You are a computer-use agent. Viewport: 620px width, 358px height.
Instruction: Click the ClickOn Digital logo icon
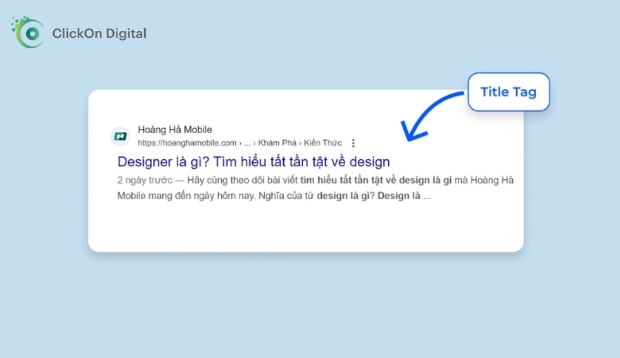27,32
